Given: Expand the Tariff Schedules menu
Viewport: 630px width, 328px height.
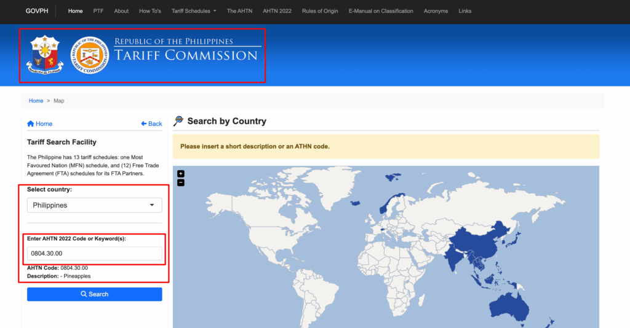Looking at the screenshot, I should tap(193, 11).
